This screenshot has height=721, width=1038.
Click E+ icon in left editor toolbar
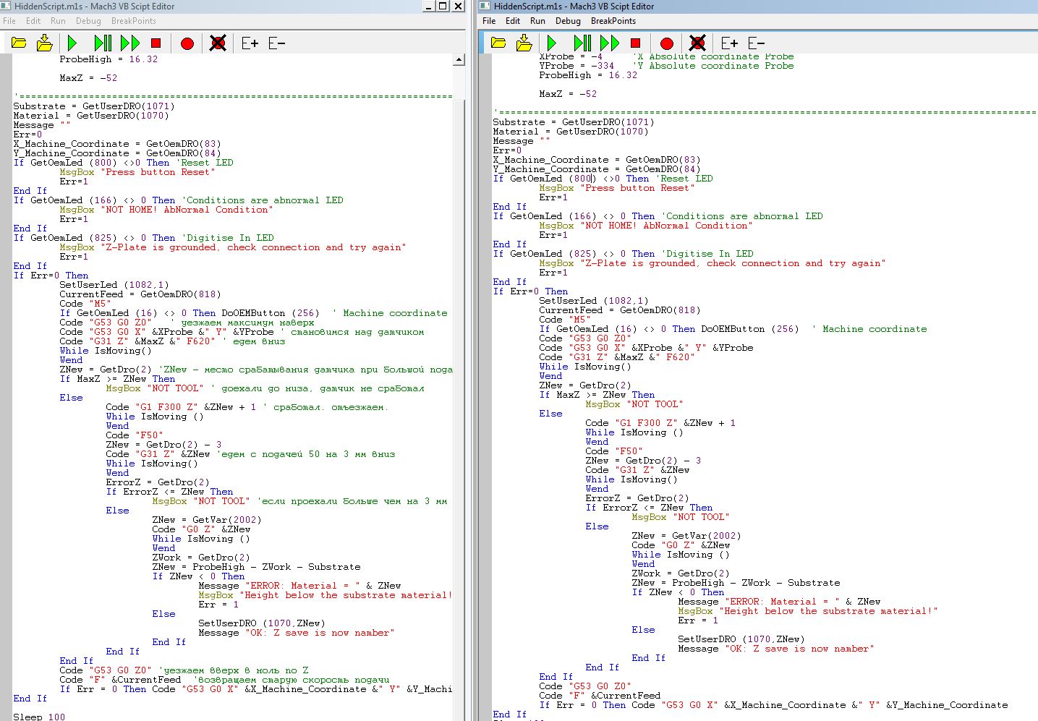click(250, 43)
